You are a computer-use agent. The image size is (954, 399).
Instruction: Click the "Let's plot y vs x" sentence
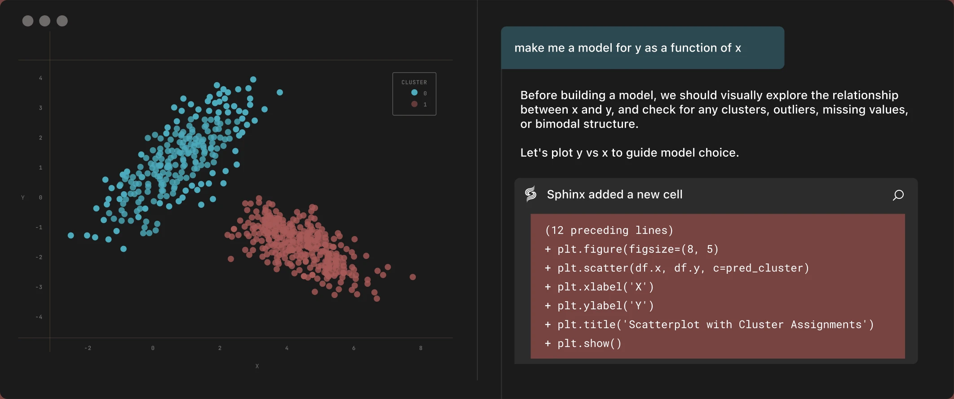(629, 153)
